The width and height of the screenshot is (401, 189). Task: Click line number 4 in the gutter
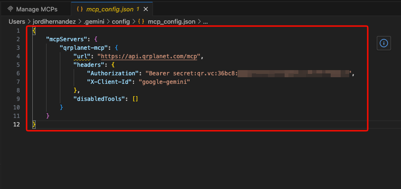[x=18, y=56]
